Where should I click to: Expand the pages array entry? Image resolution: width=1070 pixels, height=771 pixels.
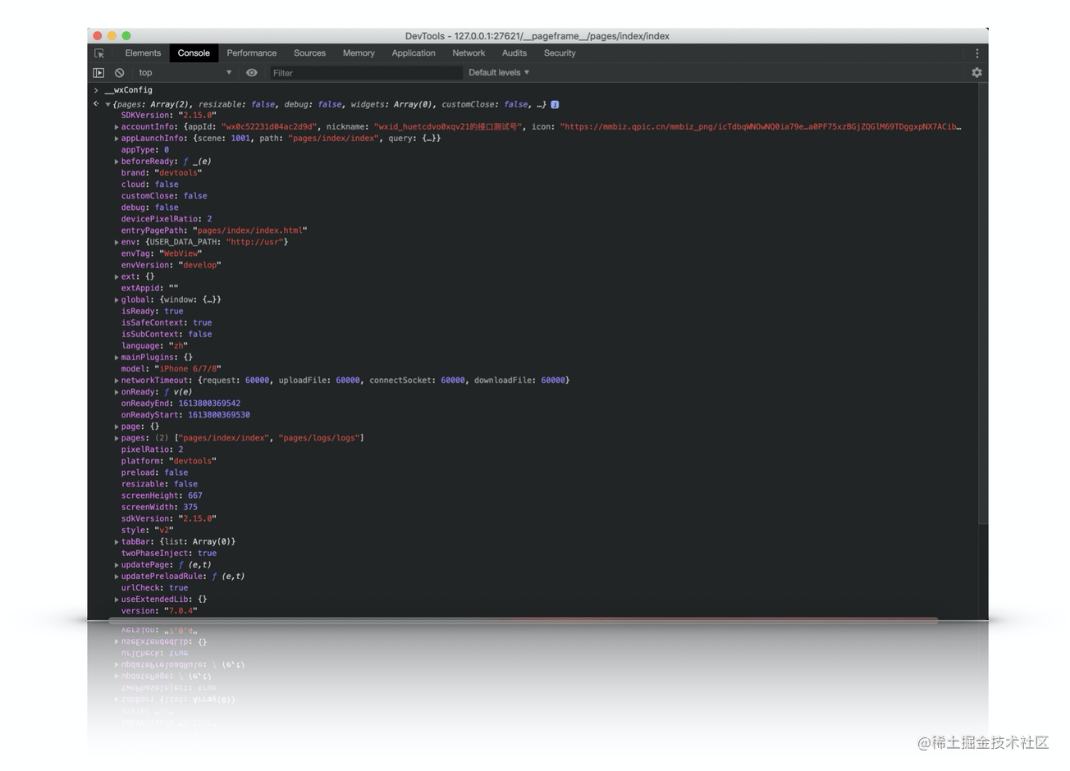[117, 438]
